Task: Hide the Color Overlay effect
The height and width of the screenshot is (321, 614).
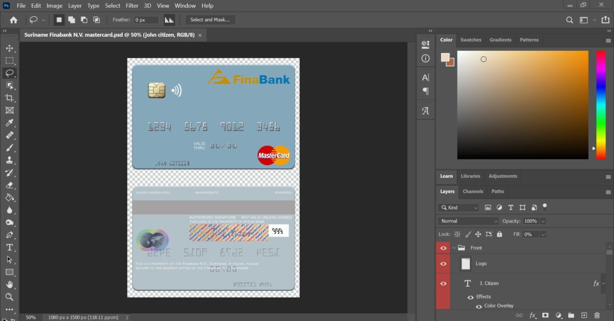Action: (478, 306)
